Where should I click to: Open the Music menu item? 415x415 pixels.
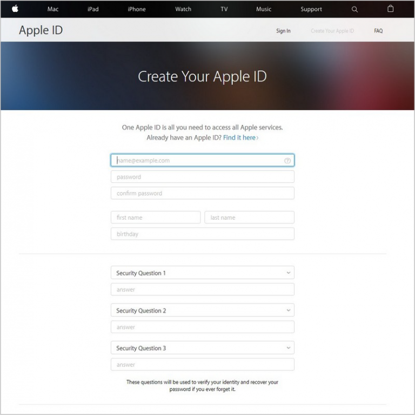point(264,9)
